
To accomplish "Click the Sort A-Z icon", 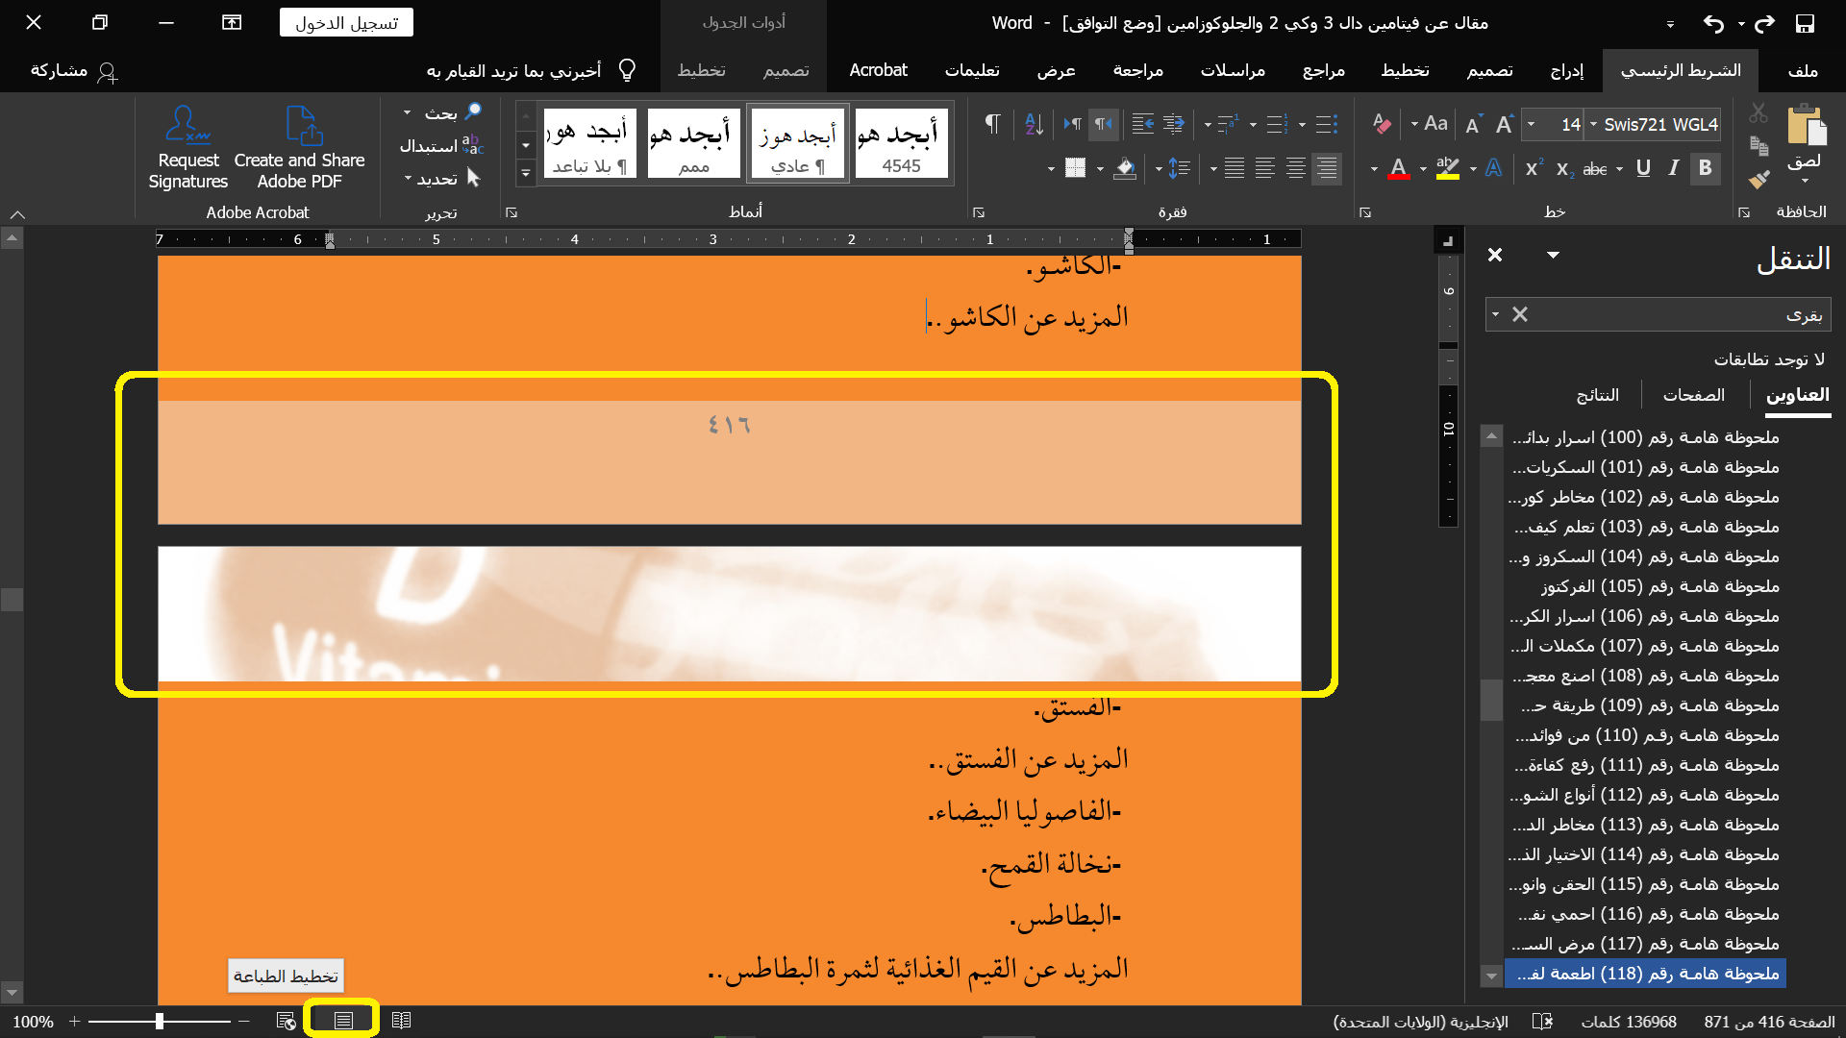I will 1035,124.
